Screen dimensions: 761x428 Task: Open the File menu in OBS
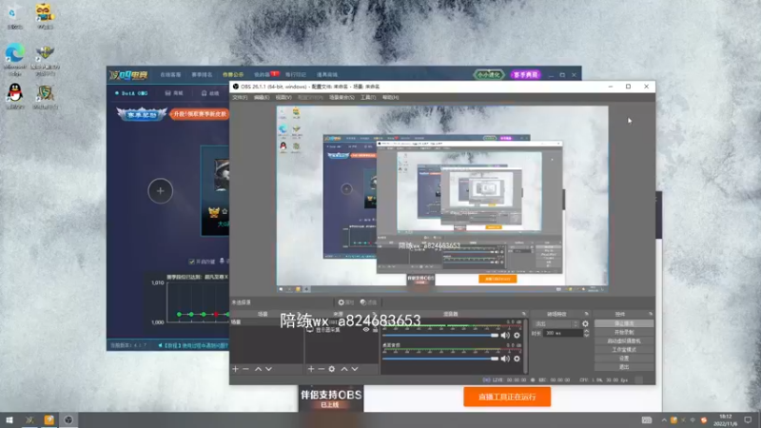coord(240,98)
